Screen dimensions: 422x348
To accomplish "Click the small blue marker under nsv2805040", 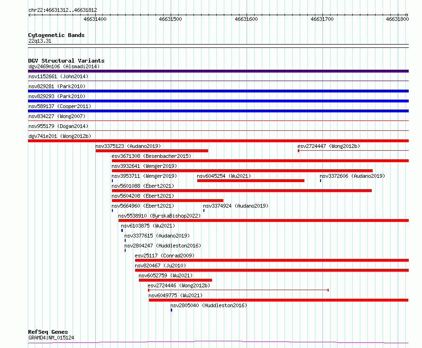I will (x=172, y=311).
